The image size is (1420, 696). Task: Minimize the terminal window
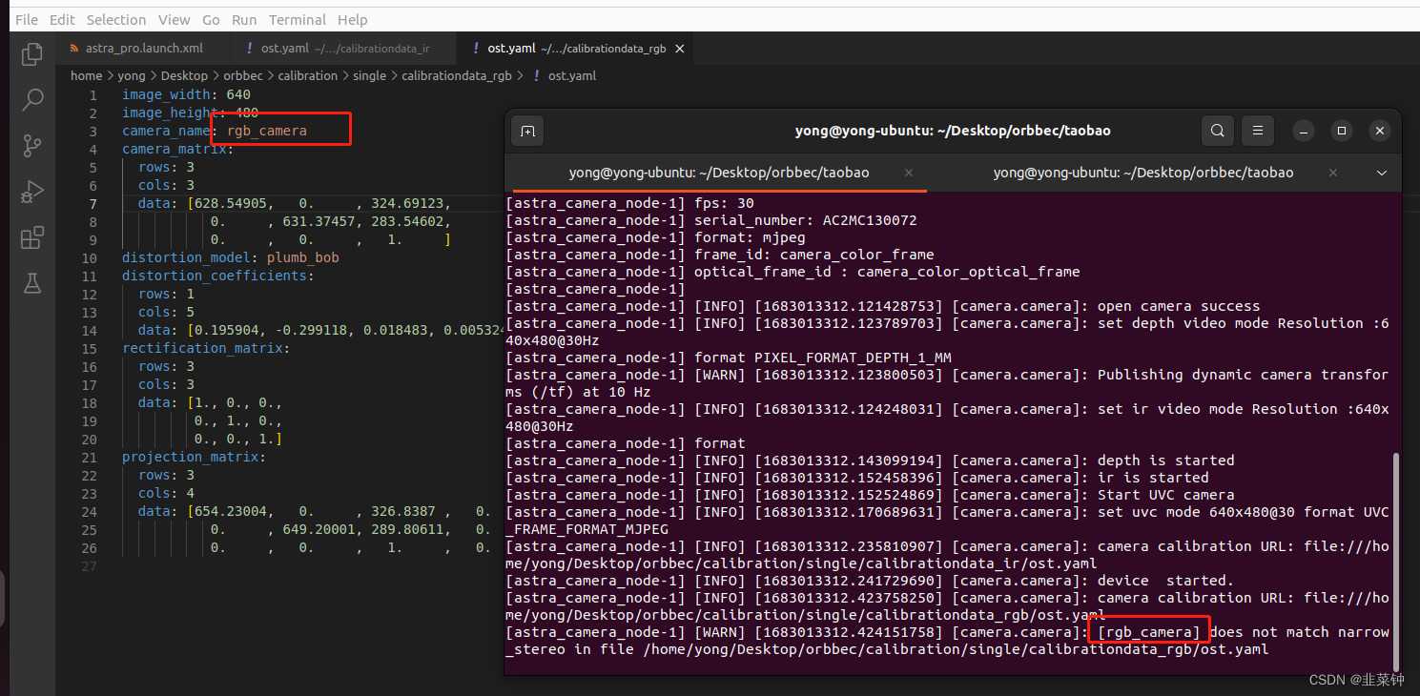1305,131
